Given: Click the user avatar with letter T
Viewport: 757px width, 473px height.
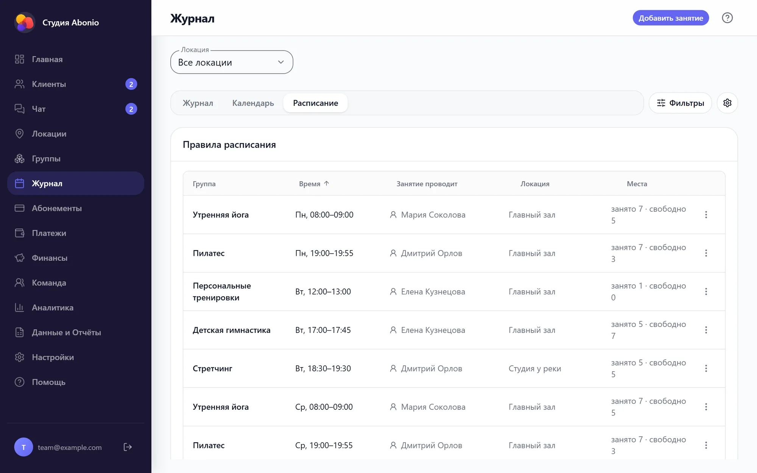Looking at the screenshot, I should pos(23,447).
